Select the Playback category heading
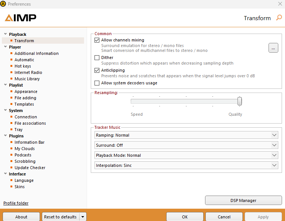285x221 pixels. pos(18,34)
